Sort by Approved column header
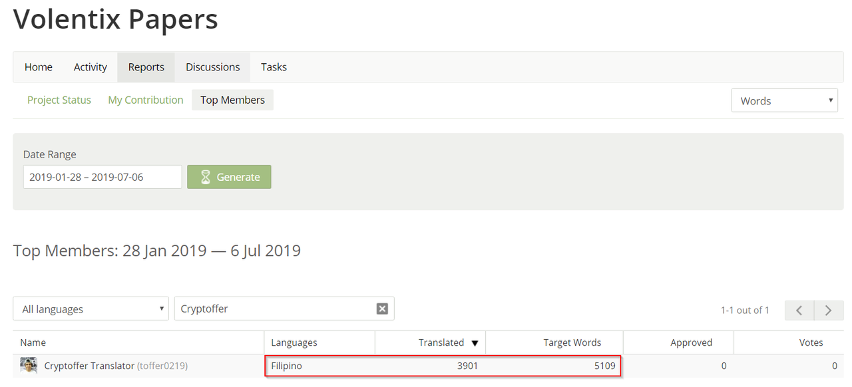Image resolution: width=852 pixels, height=387 pixels. pyautogui.click(x=691, y=342)
